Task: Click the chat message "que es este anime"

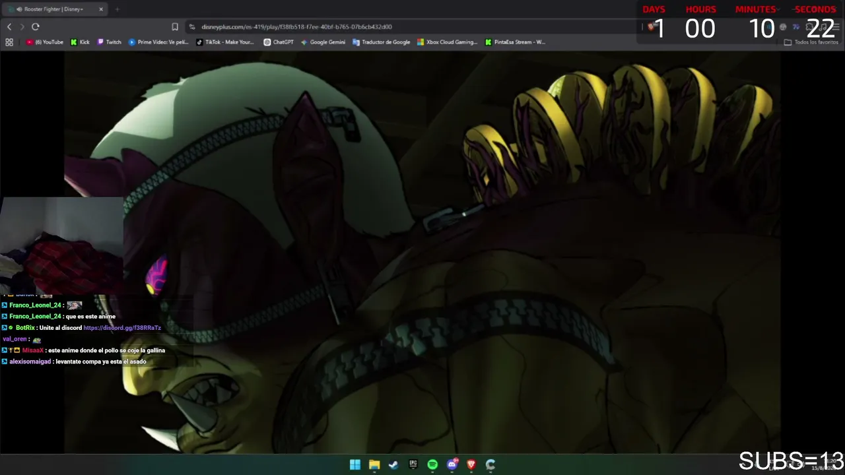Action: [90, 317]
